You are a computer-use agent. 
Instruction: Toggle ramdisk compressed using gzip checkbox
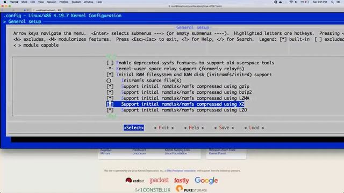tap(110, 86)
